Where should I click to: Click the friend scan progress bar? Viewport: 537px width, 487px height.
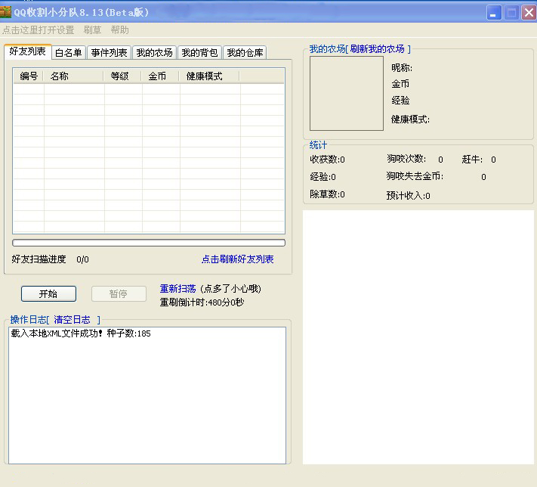click(149, 243)
